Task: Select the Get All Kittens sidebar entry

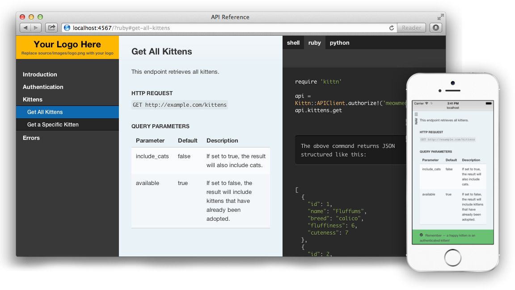Action: (46, 112)
